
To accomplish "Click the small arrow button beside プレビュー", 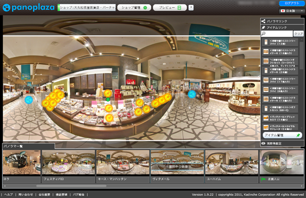I will 191,8.
